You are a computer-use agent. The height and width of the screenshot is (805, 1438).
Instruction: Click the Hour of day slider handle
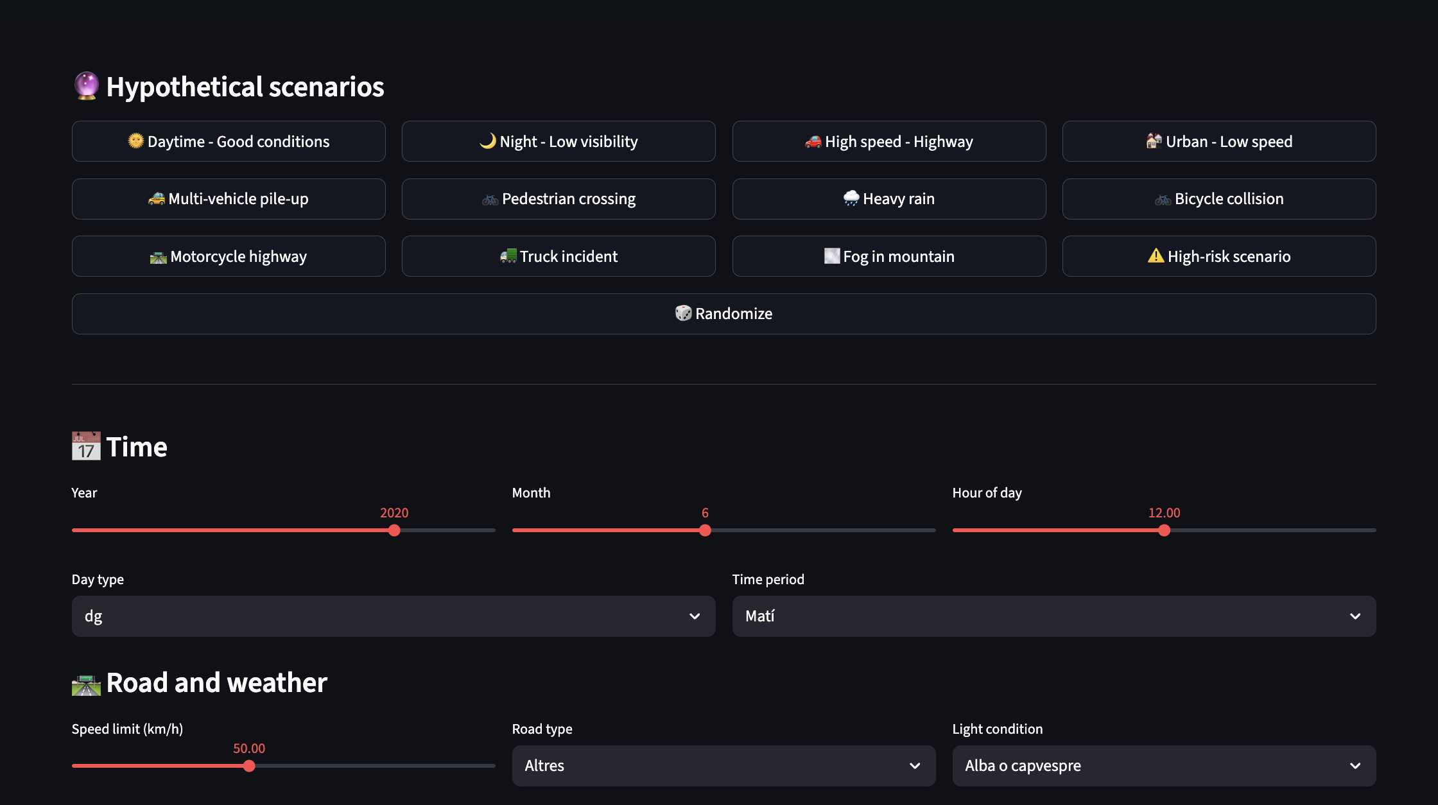click(1165, 530)
